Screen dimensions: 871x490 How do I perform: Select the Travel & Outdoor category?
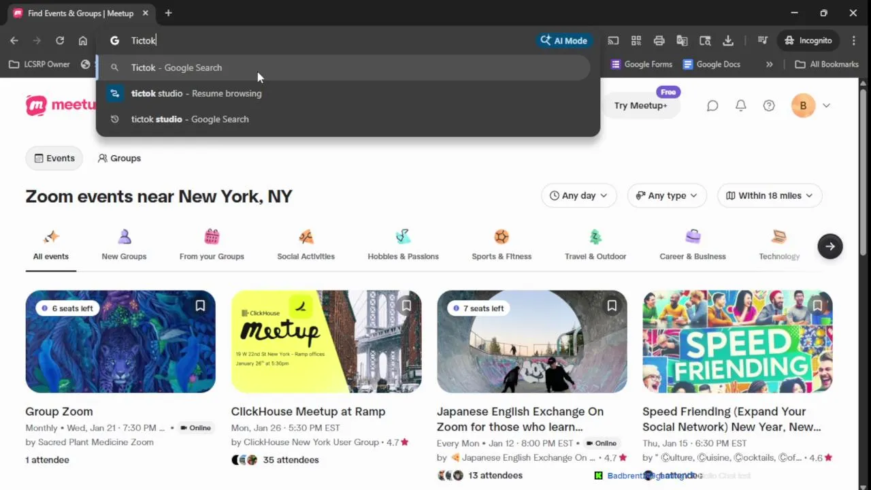(x=595, y=246)
